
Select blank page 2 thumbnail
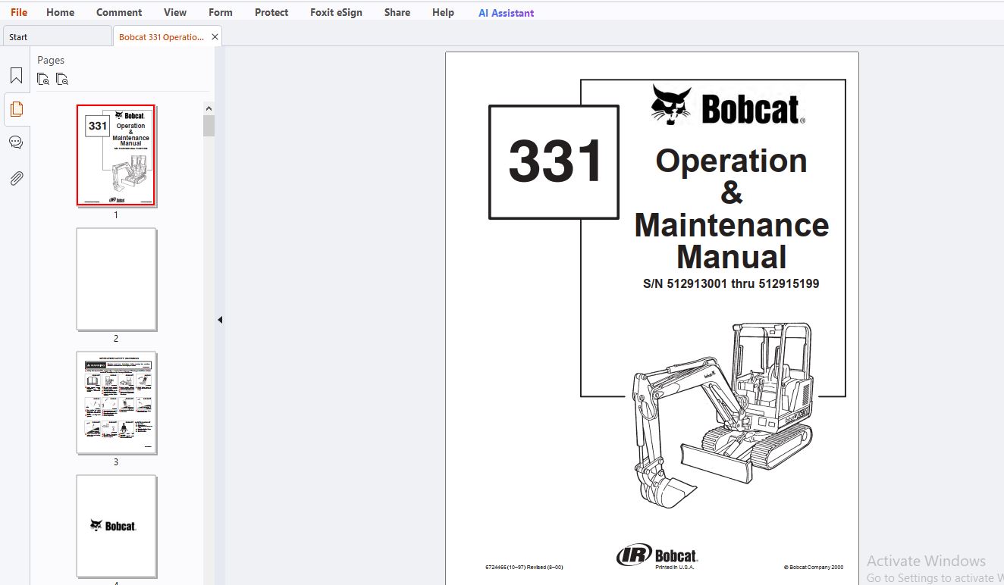116,279
